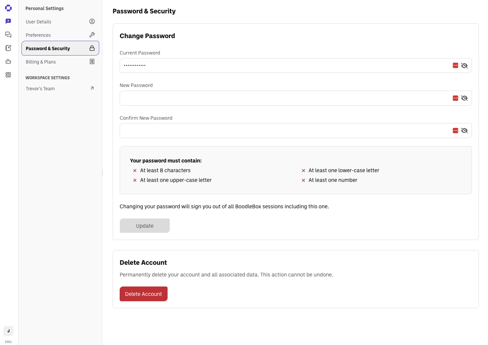488x345 pixels.
Task: Open Trevor's Team workspace settings
Action: [x=60, y=89]
